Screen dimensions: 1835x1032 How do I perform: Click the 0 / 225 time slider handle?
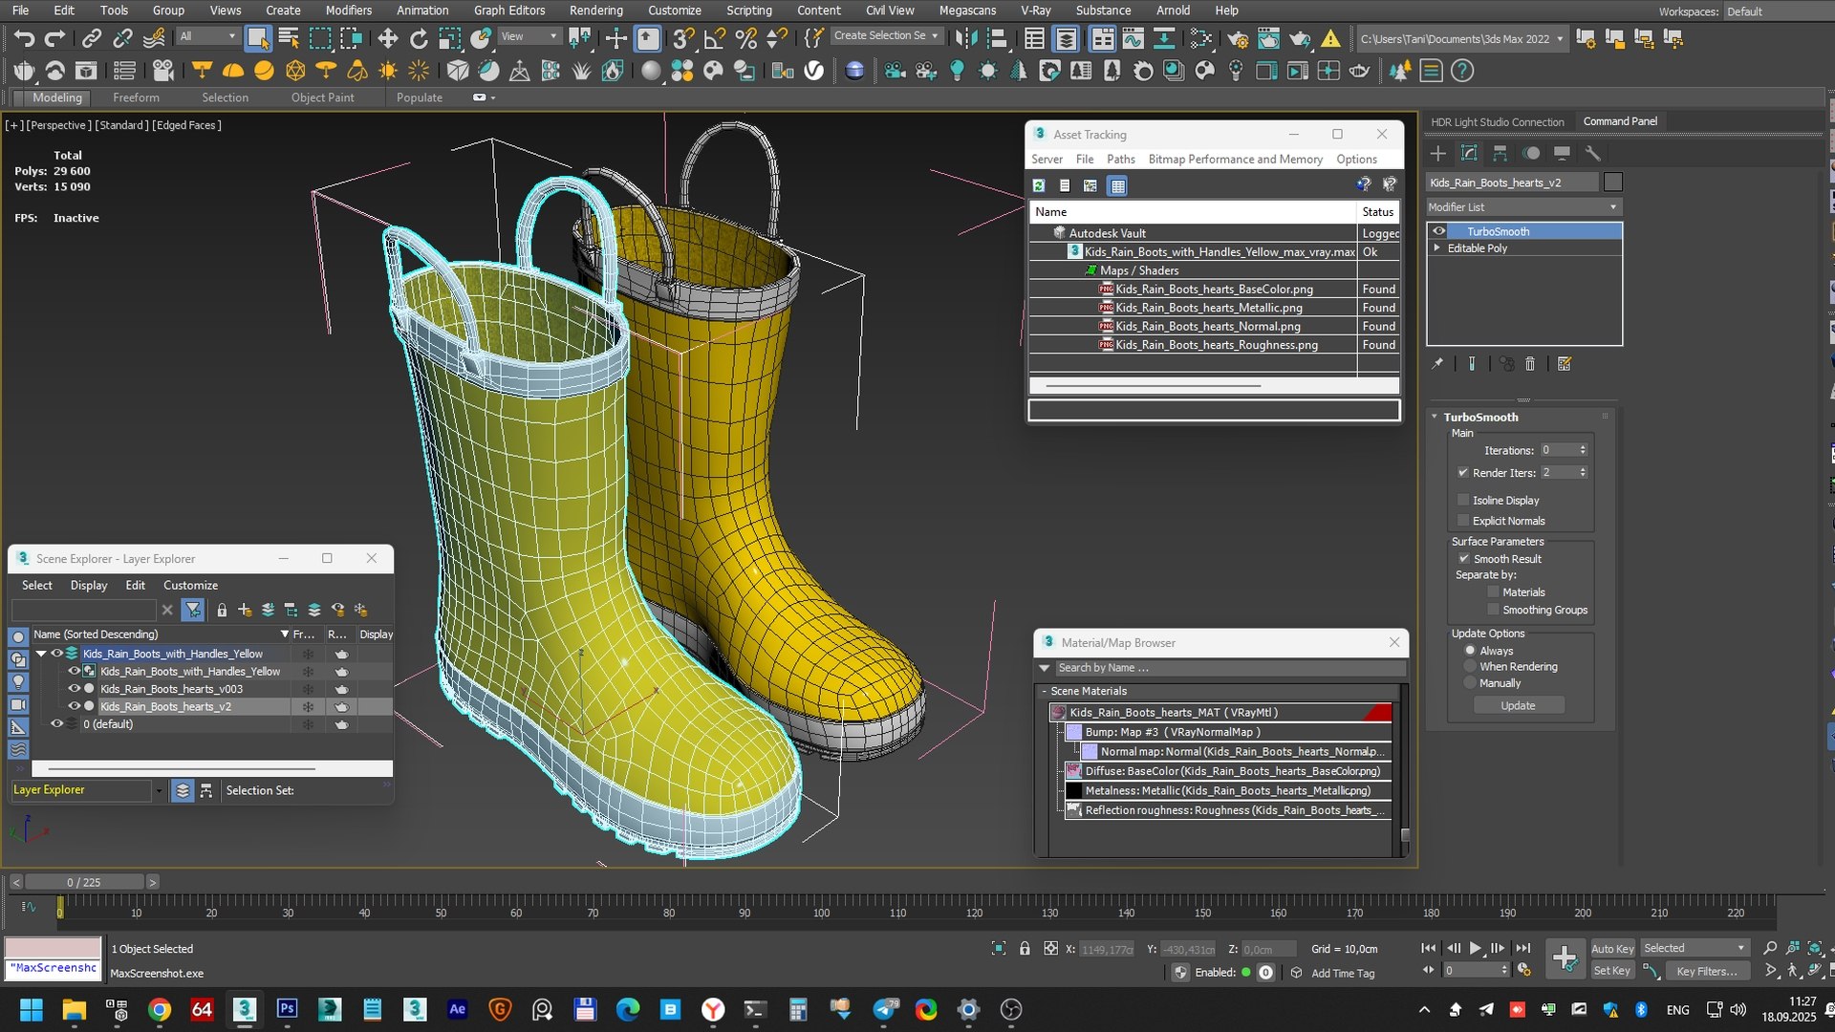pos(84,882)
